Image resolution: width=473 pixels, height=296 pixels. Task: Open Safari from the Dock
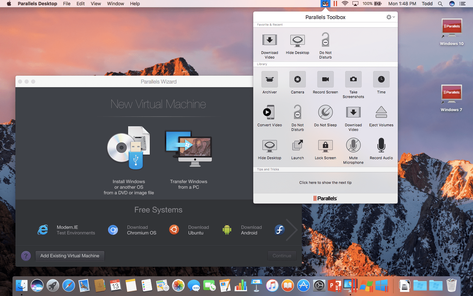pos(69,285)
